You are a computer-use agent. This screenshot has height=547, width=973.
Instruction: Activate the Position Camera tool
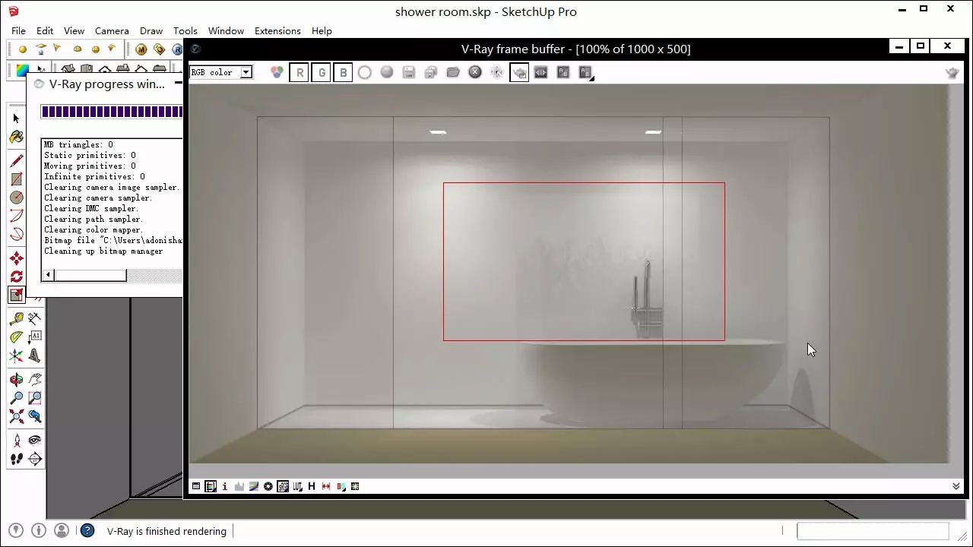pyautogui.click(x=17, y=441)
